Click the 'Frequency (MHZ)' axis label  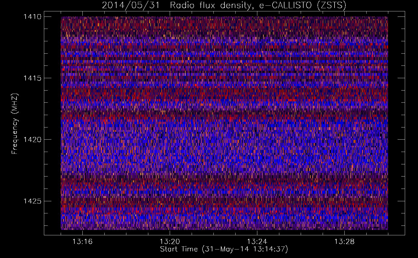(x=15, y=124)
